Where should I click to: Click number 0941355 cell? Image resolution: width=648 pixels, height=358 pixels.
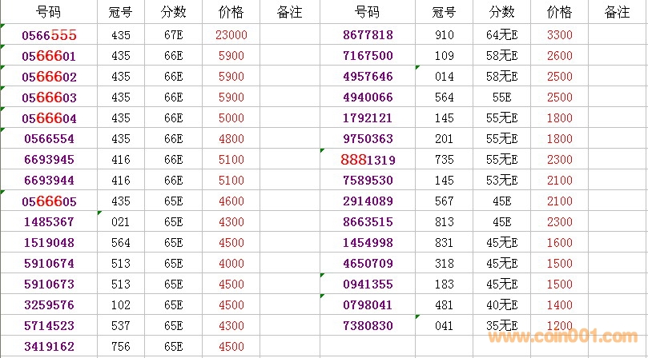tap(368, 284)
